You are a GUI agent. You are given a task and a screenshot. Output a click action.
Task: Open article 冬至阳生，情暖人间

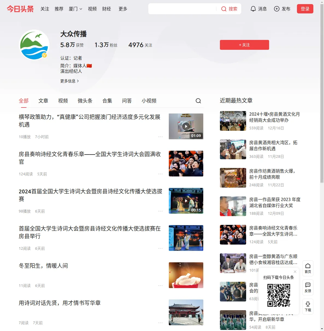coord(43,266)
